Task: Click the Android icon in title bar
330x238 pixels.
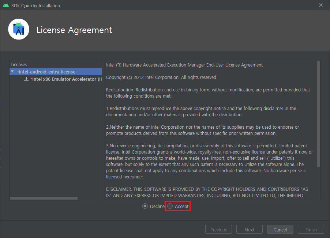Action: [x=6, y=5]
